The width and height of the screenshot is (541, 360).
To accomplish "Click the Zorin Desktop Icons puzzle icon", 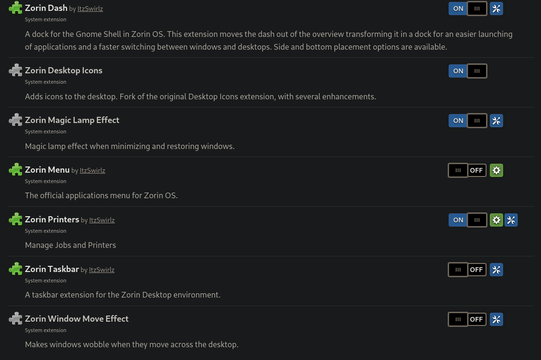I will [x=16, y=70].
